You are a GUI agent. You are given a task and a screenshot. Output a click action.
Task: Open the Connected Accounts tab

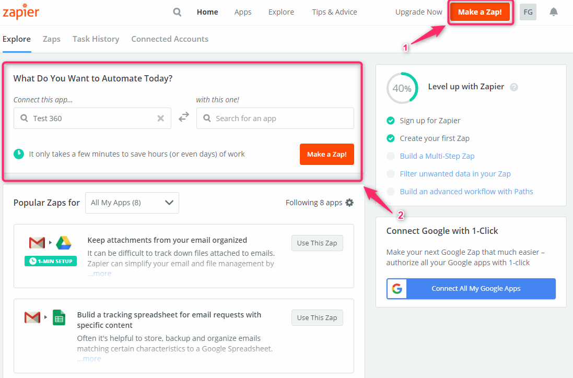coord(170,39)
